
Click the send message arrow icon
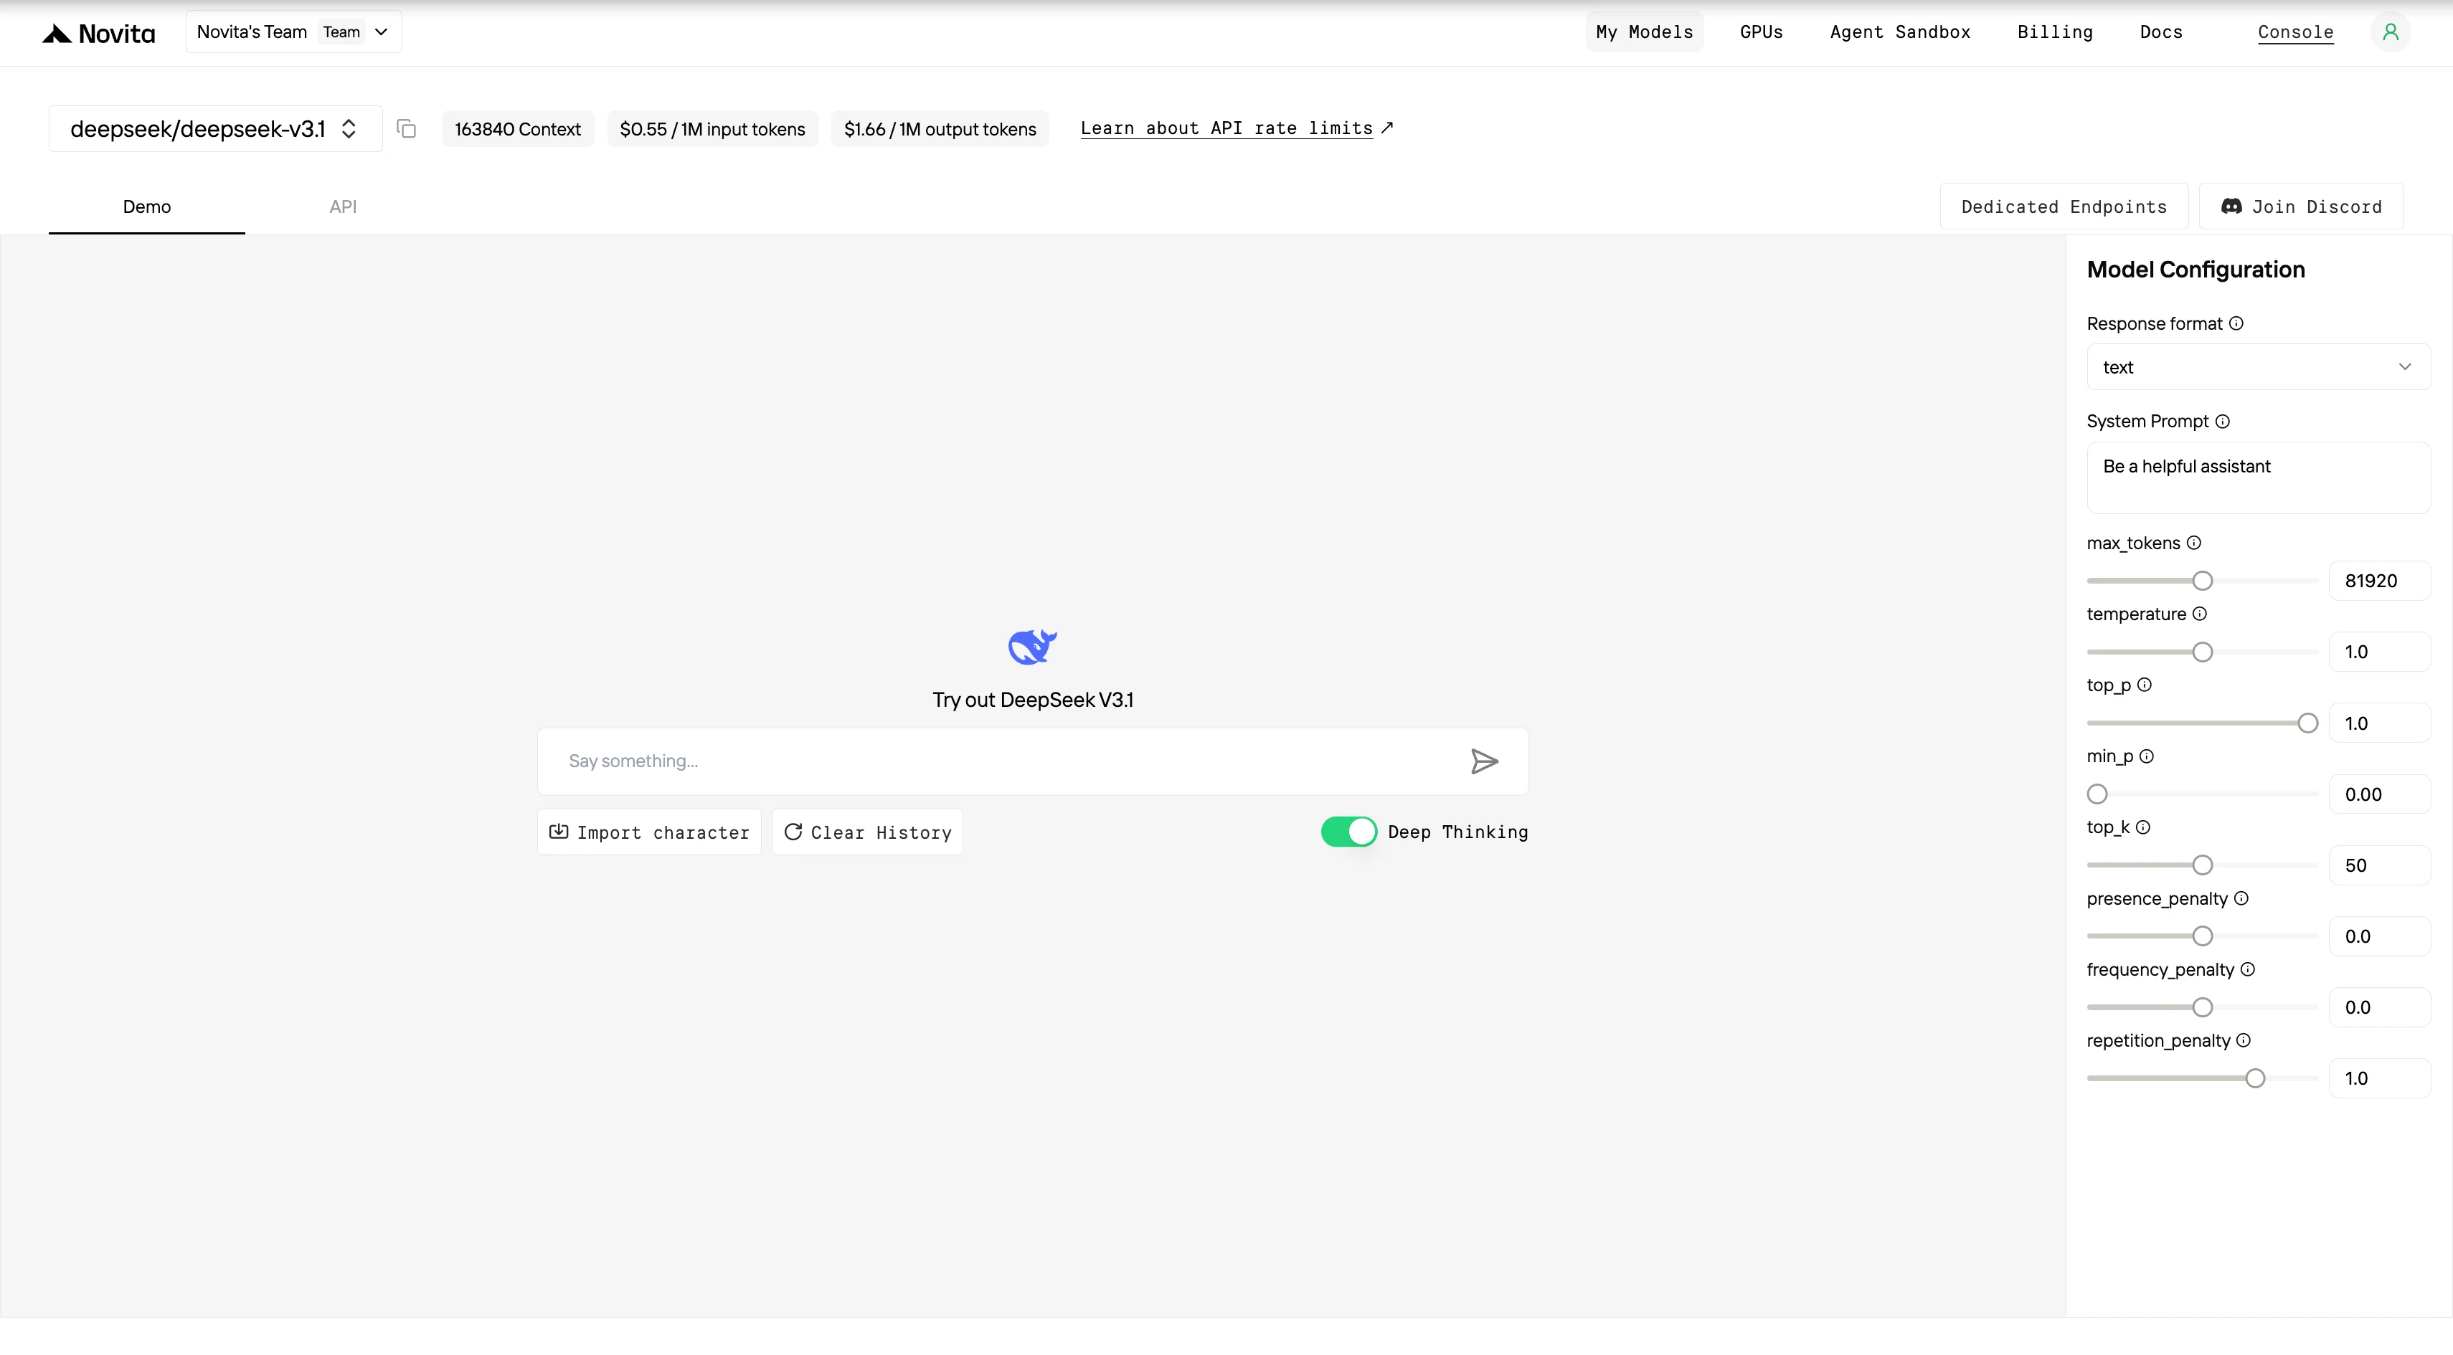point(1483,761)
